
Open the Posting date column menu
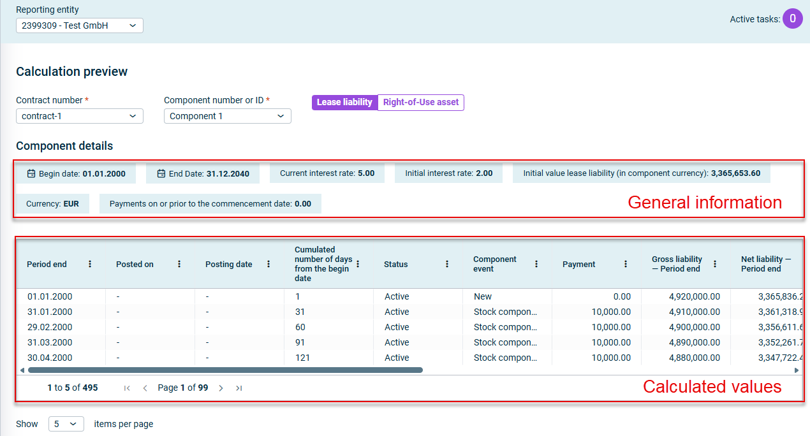269,264
